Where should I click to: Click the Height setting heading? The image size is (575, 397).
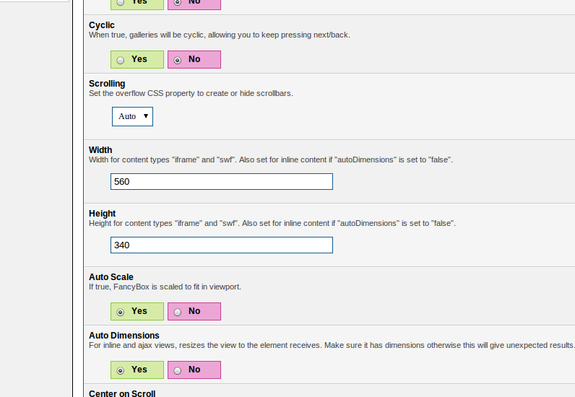click(x=102, y=214)
